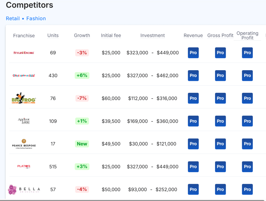
Task: Sort by the Gross Profit column header
Action: (220, 35)
